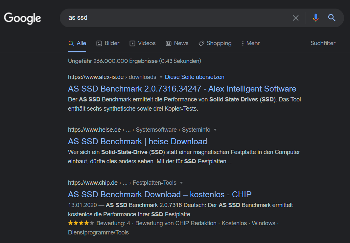Viewport: 350px width, 243px height.
Task: Expand dropdown arrow next to heise.de URL
Action: tap(215, 130)
